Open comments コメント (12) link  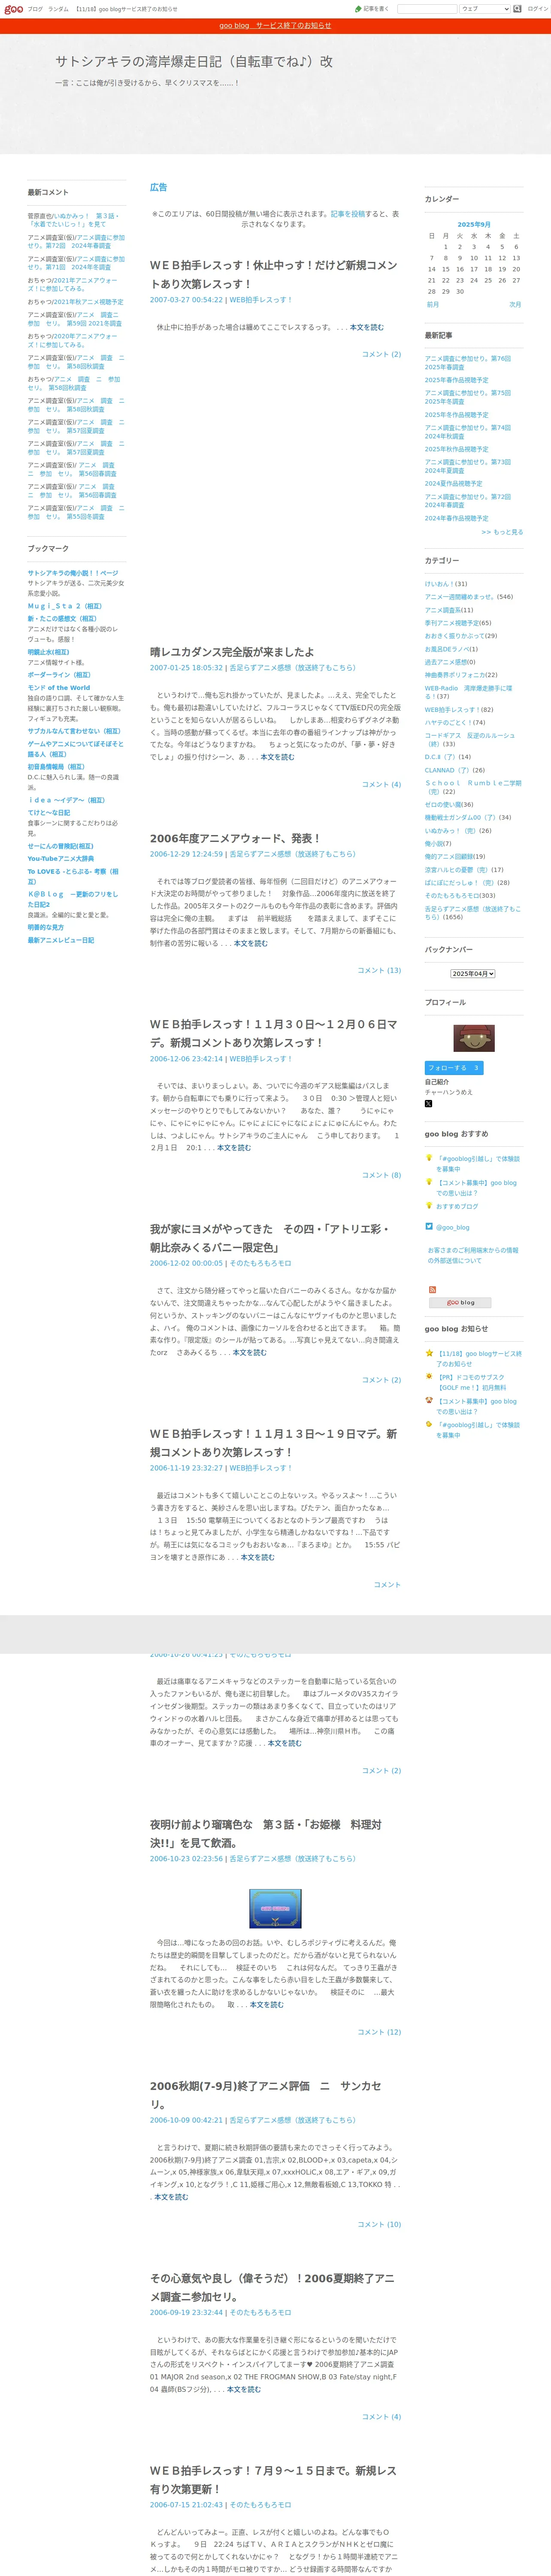379,2032
